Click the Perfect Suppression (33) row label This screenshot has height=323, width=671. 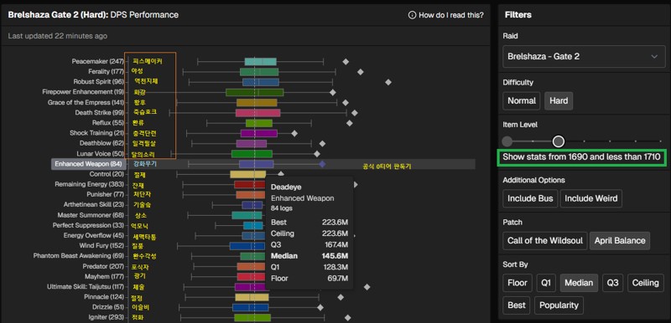click(x=89, y=225)
